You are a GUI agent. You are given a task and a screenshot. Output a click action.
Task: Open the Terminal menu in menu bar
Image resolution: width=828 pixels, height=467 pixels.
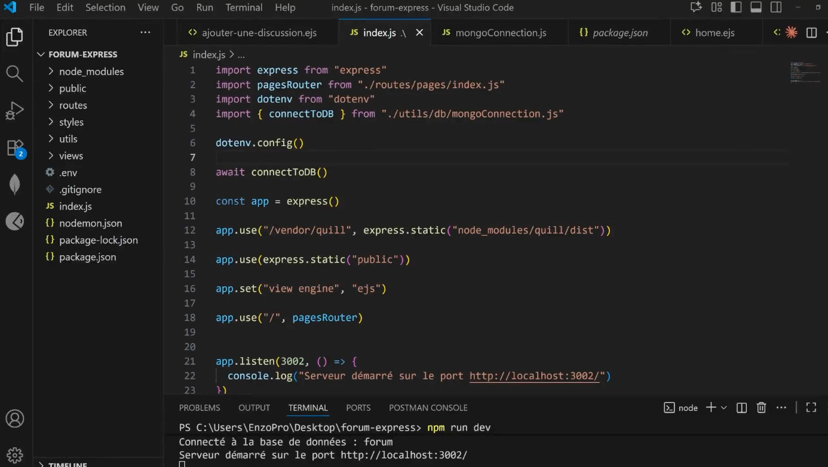click(244, 8)
